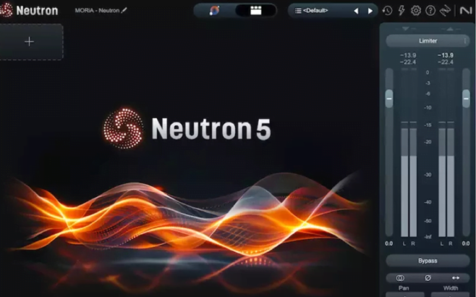Image resolution: width=476 pixels, height=297 pixels.
Task: Toggle the invert phase Ø icon
Action: (428, 278)
